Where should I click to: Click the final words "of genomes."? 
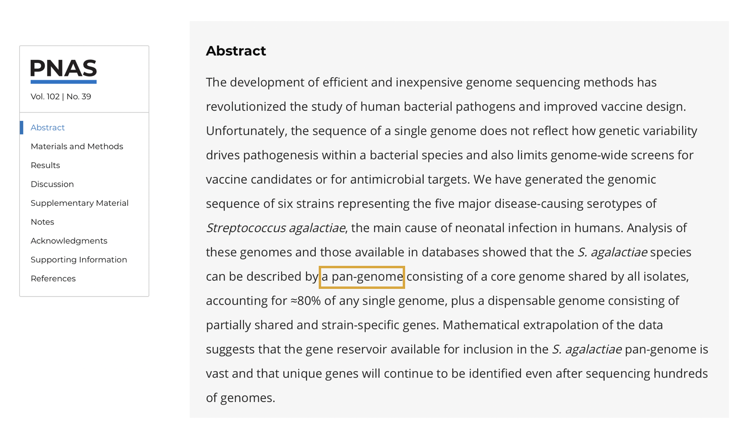point(240,398)
